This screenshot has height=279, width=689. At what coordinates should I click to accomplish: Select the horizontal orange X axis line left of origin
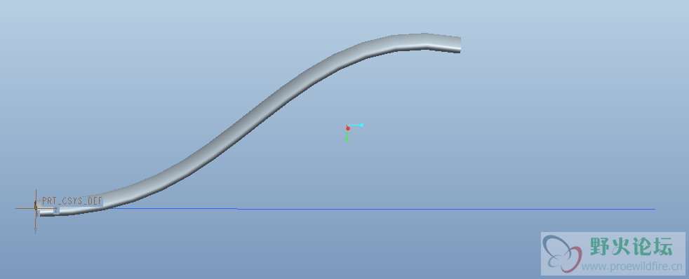[25, 208]
